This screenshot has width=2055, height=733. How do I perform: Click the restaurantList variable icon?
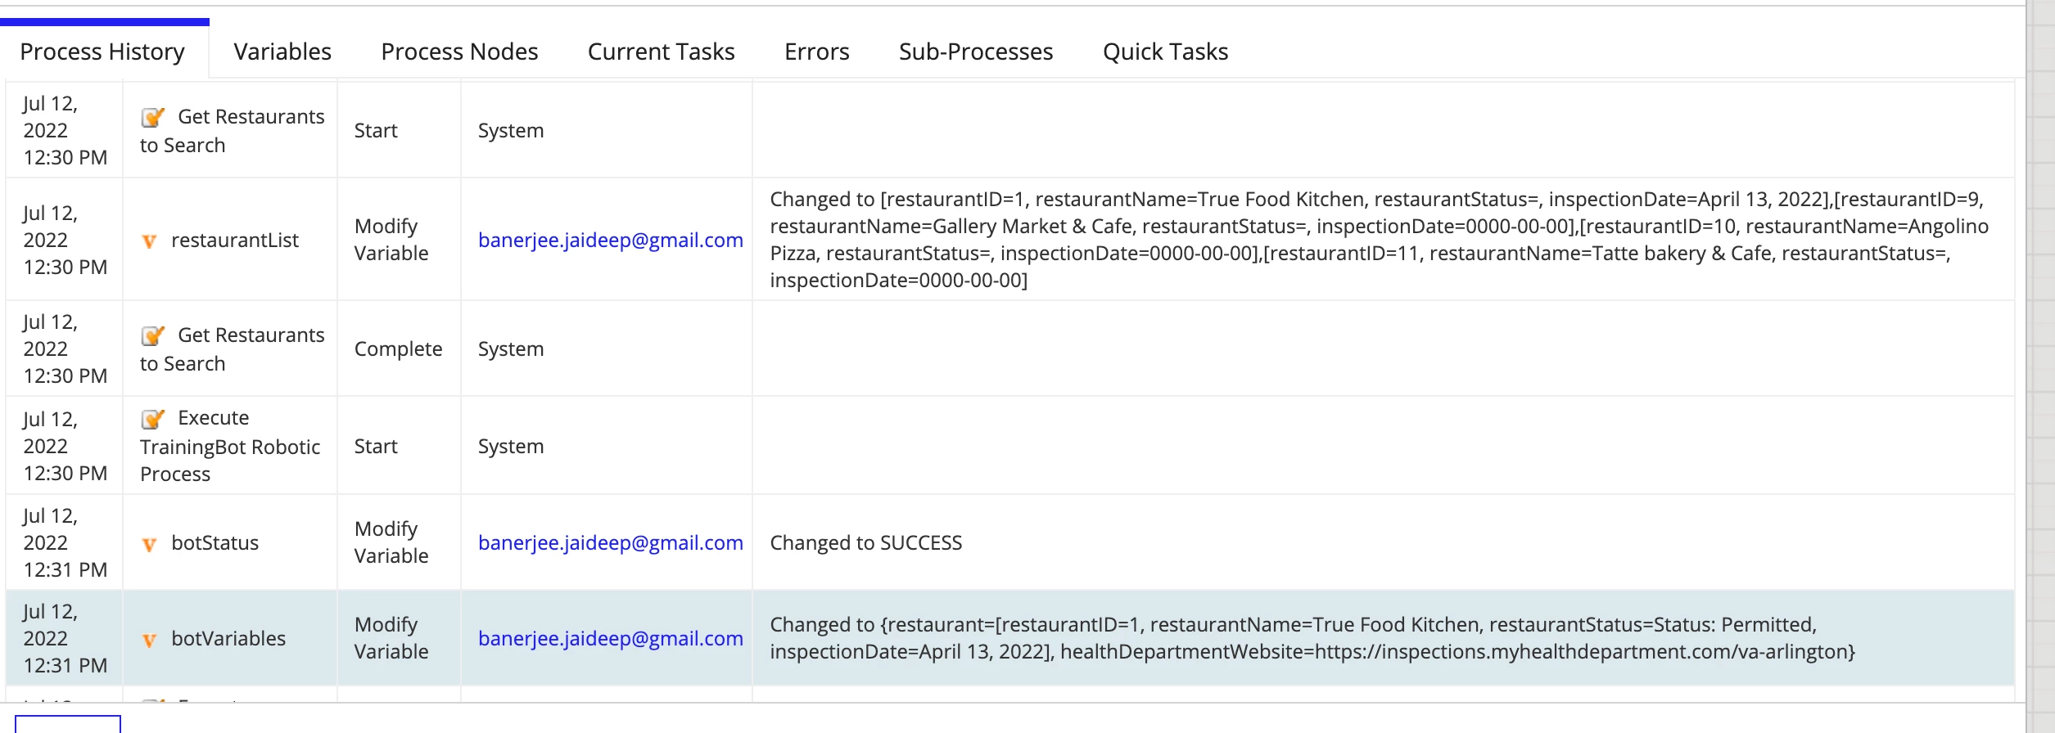pyautogui.click(x=149, y=241)
